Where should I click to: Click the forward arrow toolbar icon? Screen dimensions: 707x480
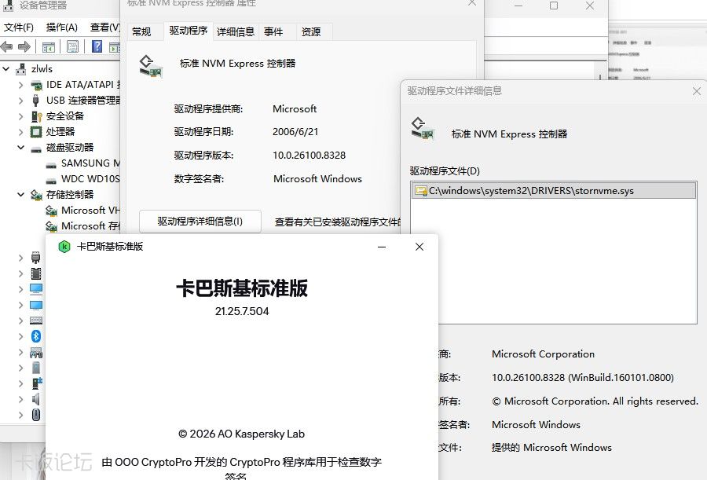tap(24, 46)
